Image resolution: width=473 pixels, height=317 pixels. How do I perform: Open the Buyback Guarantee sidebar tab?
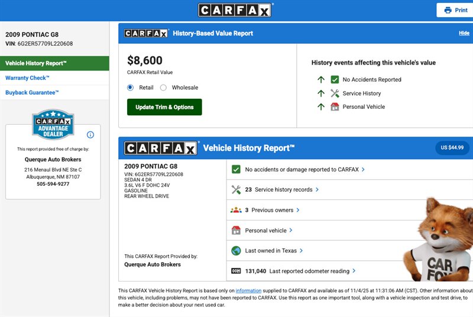point(33,93)
